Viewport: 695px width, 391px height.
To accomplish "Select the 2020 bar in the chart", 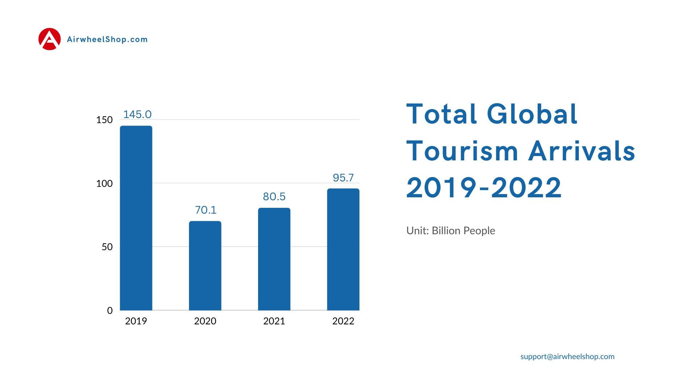I will click(205, 266).
